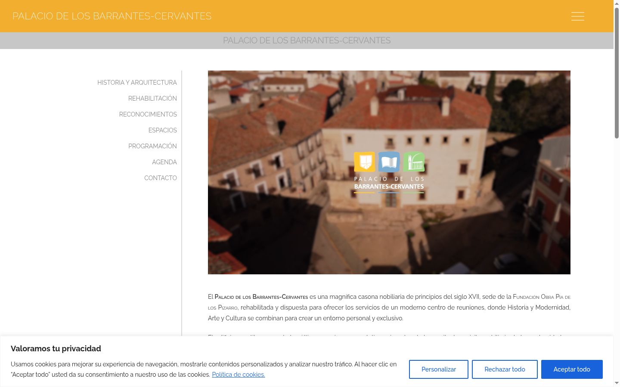Click the gray Palacio de los Barrantes-Cervantes subtitle

[x=307, y=40]
